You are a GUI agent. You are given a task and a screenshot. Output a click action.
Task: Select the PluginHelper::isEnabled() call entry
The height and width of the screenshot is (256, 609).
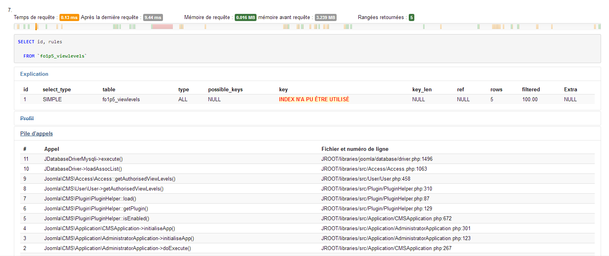click(x=96, y=218)
